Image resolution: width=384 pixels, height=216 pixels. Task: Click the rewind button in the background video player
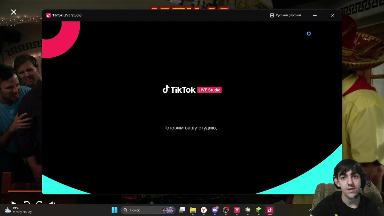tap(26, 204)
